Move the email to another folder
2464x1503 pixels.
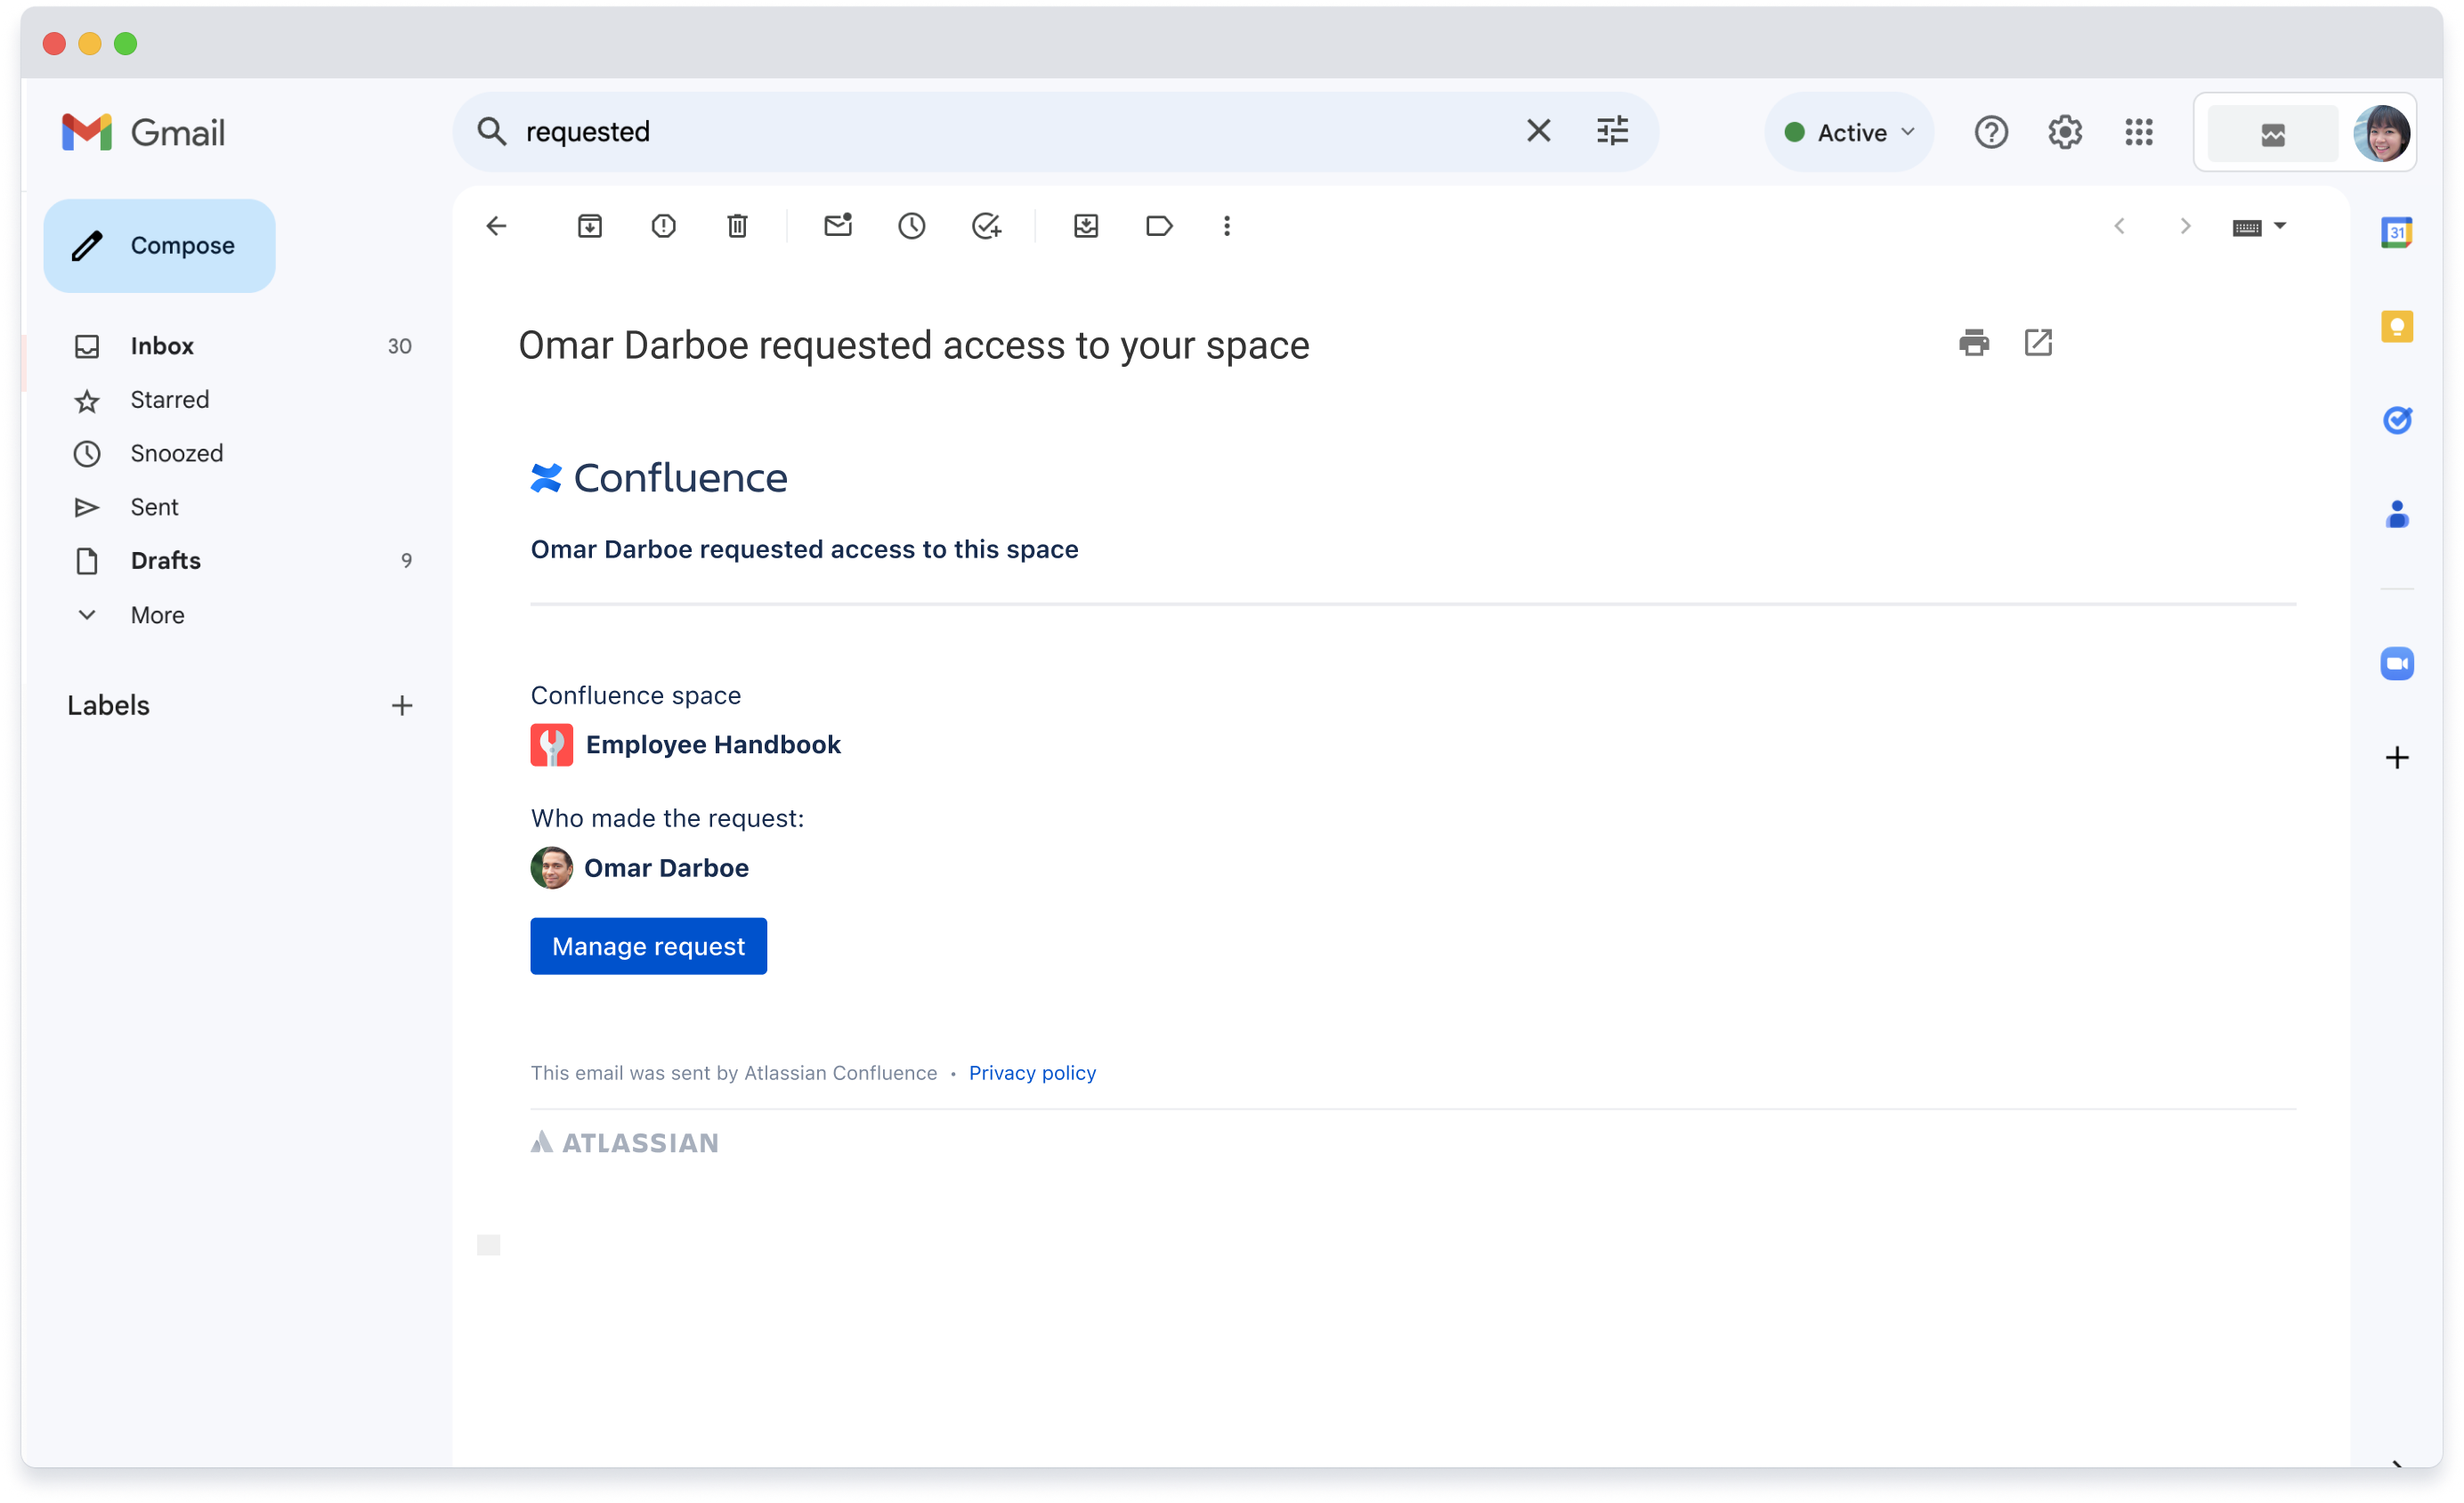(1085, 226)
